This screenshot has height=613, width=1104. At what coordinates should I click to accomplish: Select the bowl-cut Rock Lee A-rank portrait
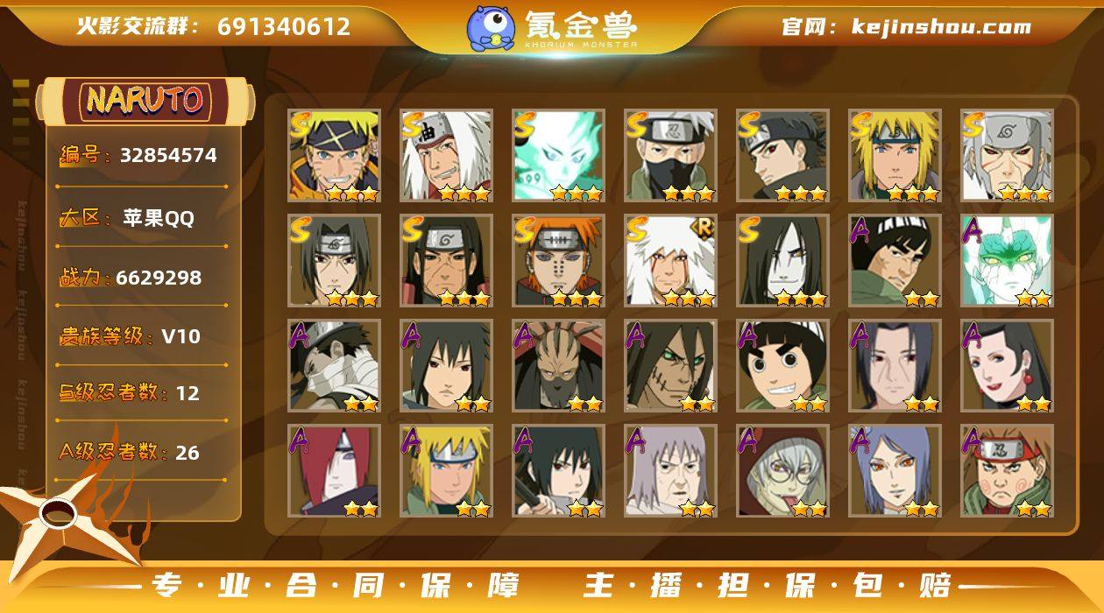782,366
